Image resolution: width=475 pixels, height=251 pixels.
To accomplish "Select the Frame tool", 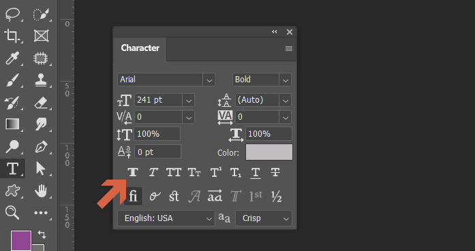I will (x=41, y=36).
